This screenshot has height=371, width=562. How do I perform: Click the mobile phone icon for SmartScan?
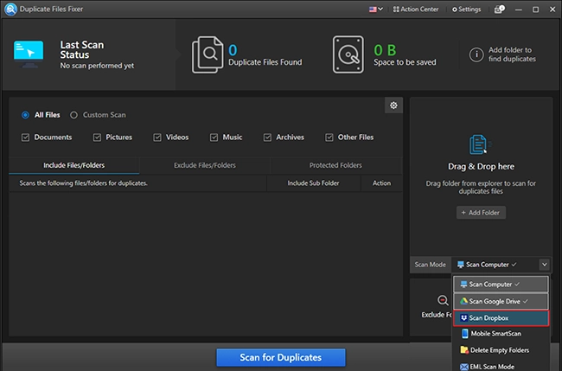pos(464,333)
